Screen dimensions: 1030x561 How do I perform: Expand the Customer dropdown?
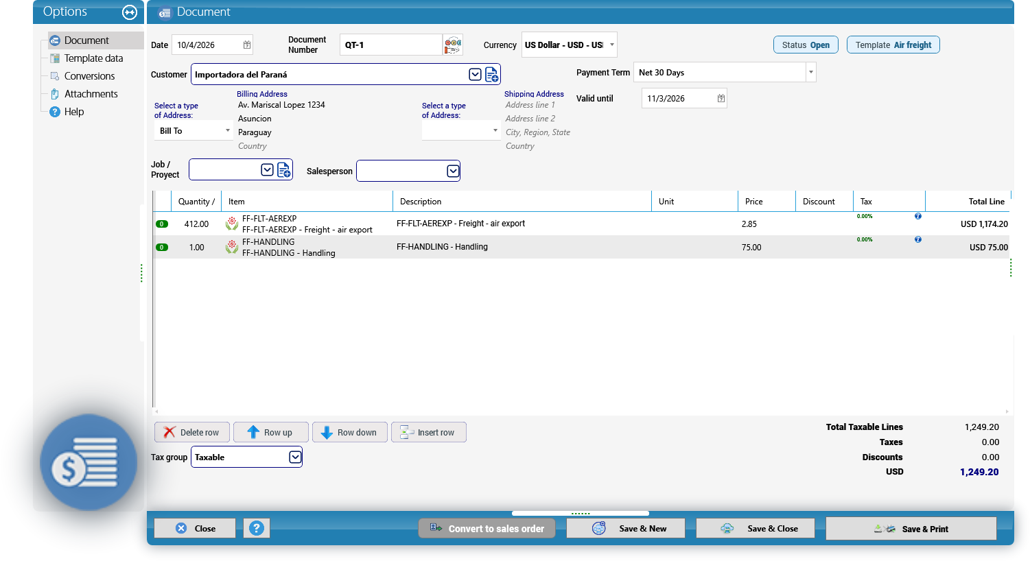pos(475,74)
